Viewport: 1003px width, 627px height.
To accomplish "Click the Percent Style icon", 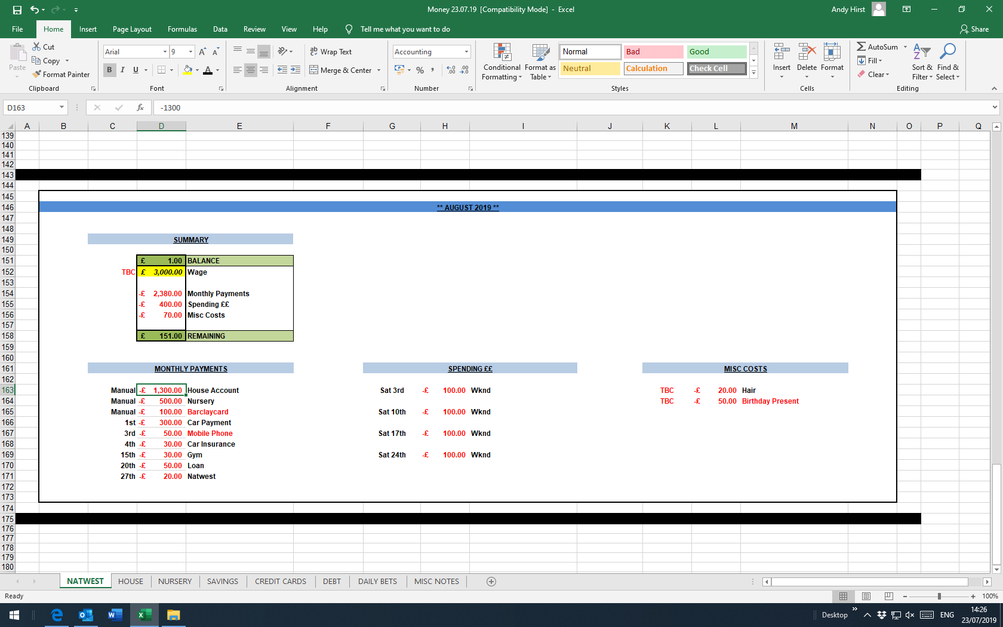I will (420, 70).
